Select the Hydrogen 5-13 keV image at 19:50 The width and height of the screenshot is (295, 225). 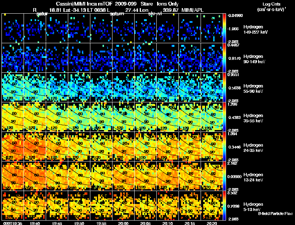79,205
